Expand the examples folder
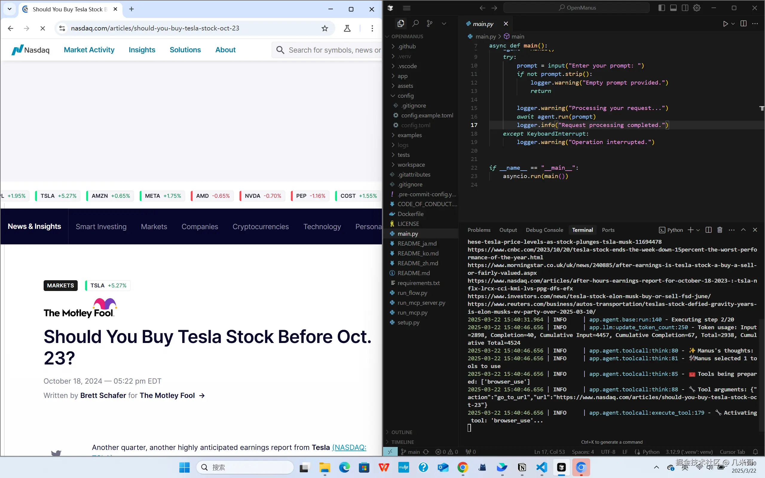Screen dimensions: 765x478 (409, 135)
